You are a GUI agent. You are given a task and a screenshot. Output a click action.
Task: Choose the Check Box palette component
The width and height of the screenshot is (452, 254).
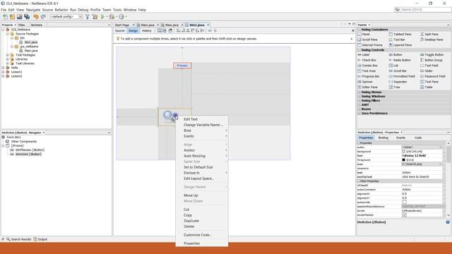tap(367, 60)
